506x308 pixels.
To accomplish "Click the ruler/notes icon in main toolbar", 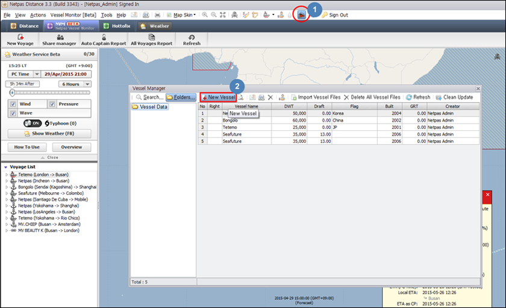I will pyautogui.click(x=255, y=15).
